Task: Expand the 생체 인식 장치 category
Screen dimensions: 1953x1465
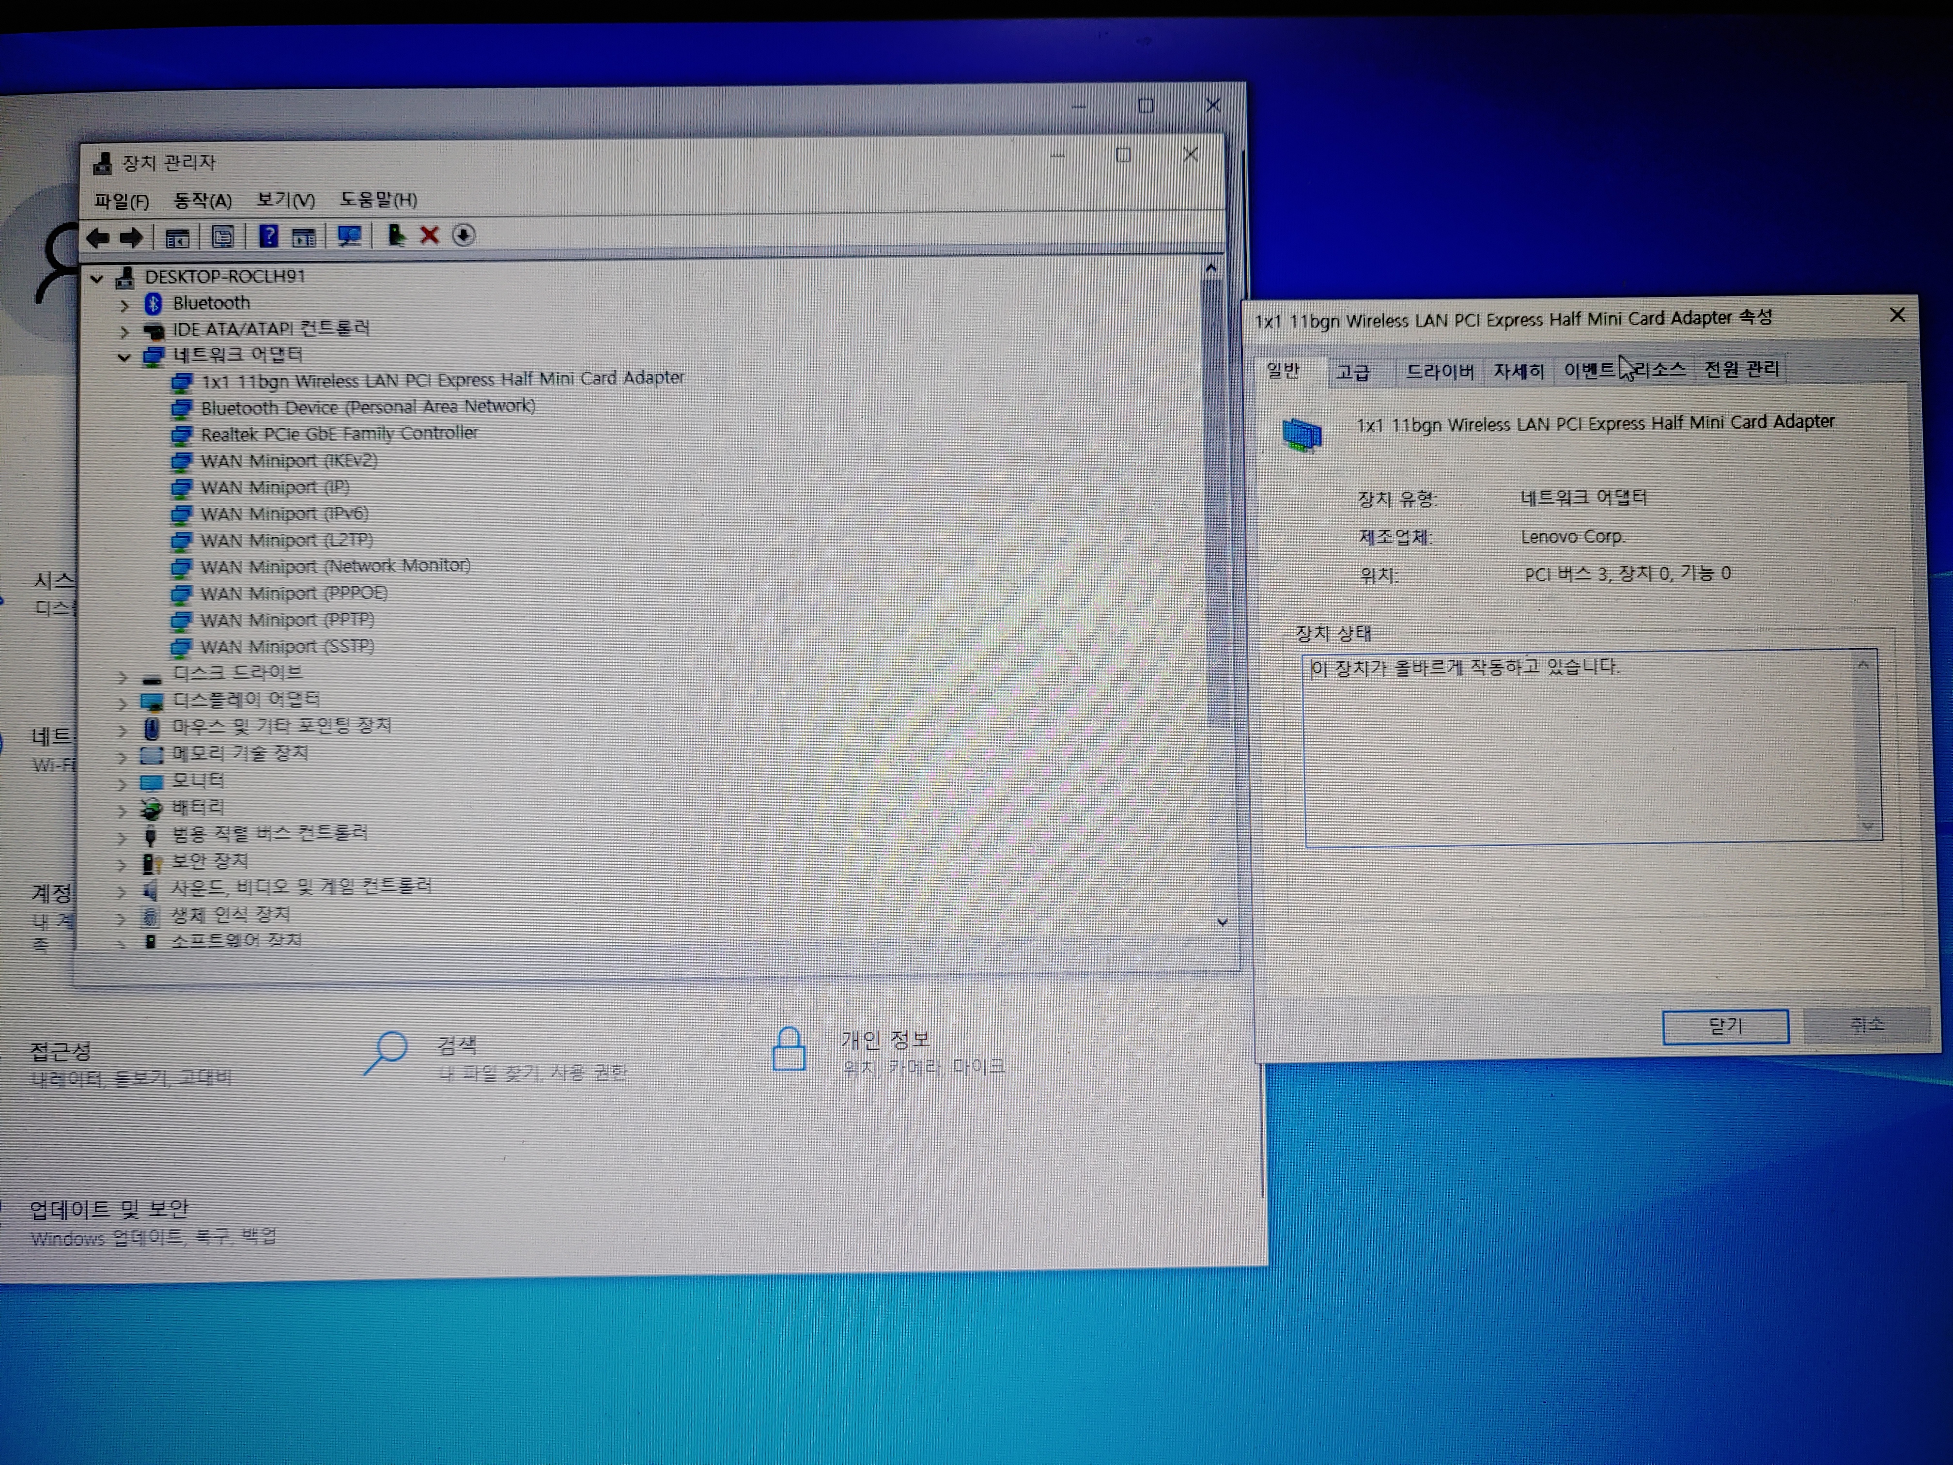Action: coord(122,919)
